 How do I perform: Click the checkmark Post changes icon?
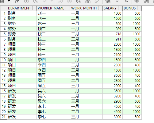[45, 1]
